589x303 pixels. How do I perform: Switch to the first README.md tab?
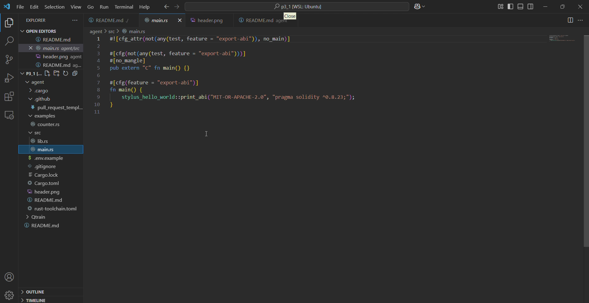click(x=112, y=20)
